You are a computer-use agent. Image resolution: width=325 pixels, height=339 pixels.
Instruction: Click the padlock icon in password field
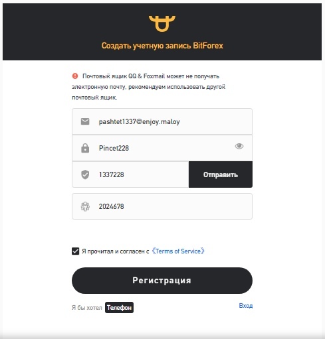(x=85, y=148)
